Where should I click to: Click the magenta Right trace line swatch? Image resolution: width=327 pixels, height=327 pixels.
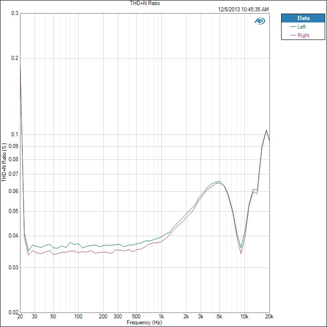[293, 35]
